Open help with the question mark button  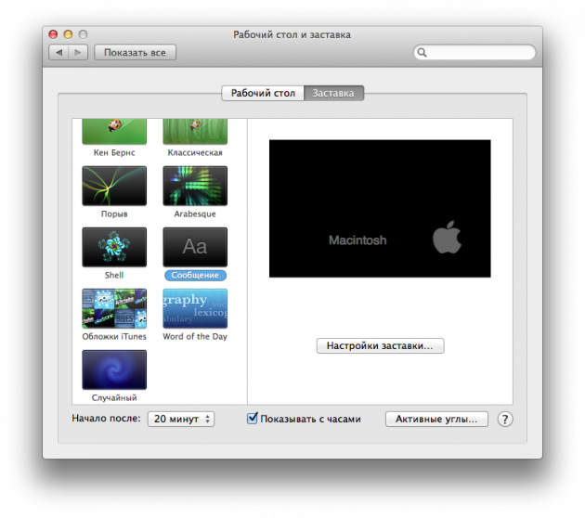pos(505,420)
